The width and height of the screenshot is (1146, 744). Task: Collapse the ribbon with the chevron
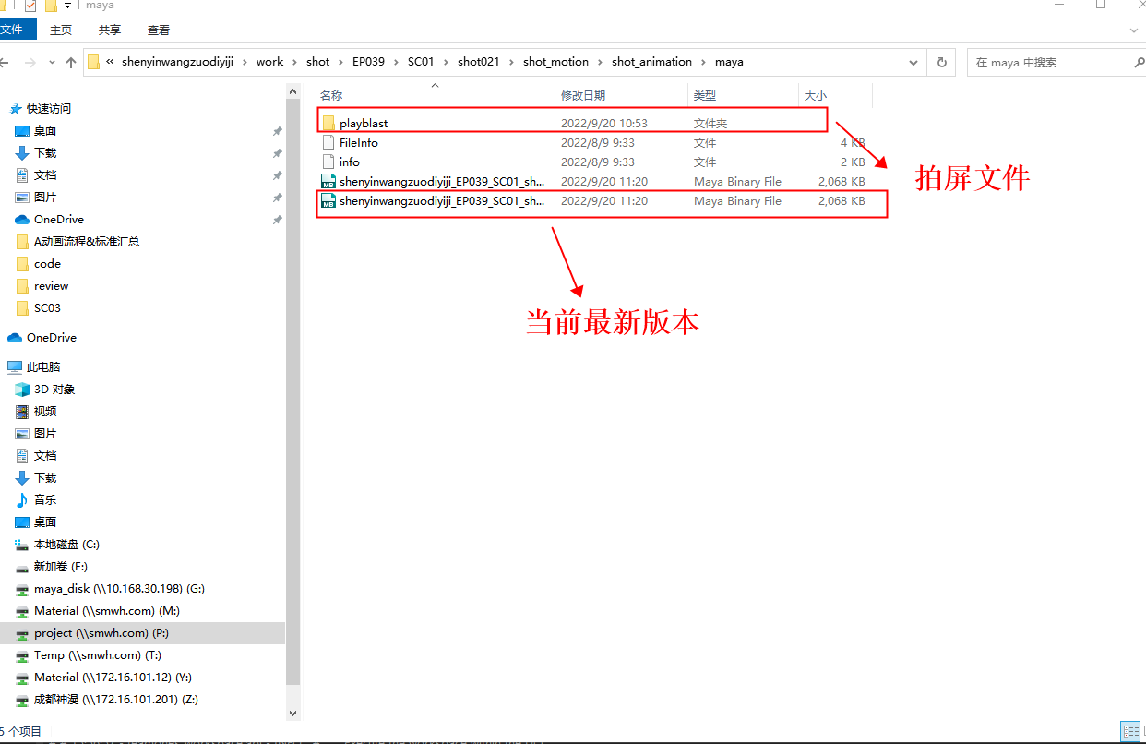pos(1136,30)
